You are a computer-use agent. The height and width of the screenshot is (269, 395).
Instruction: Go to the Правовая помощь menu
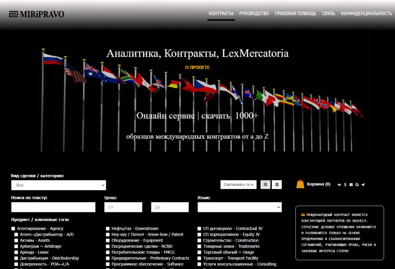click(x=295, y=13)
